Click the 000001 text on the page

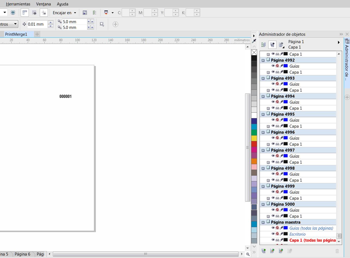65,96
